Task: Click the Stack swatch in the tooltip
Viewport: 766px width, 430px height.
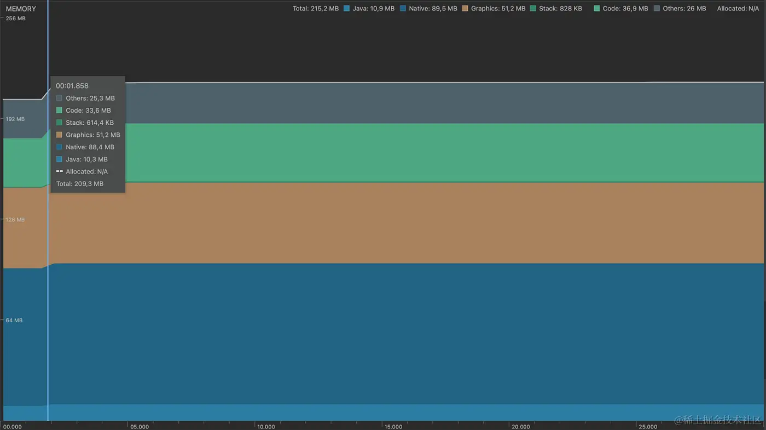Action: coord(59,123)
